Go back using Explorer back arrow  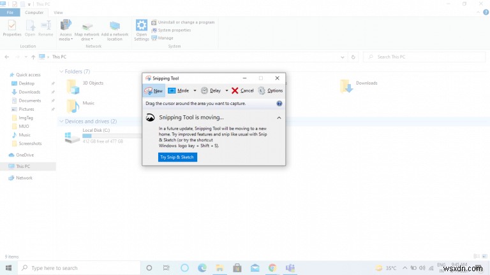7,57
